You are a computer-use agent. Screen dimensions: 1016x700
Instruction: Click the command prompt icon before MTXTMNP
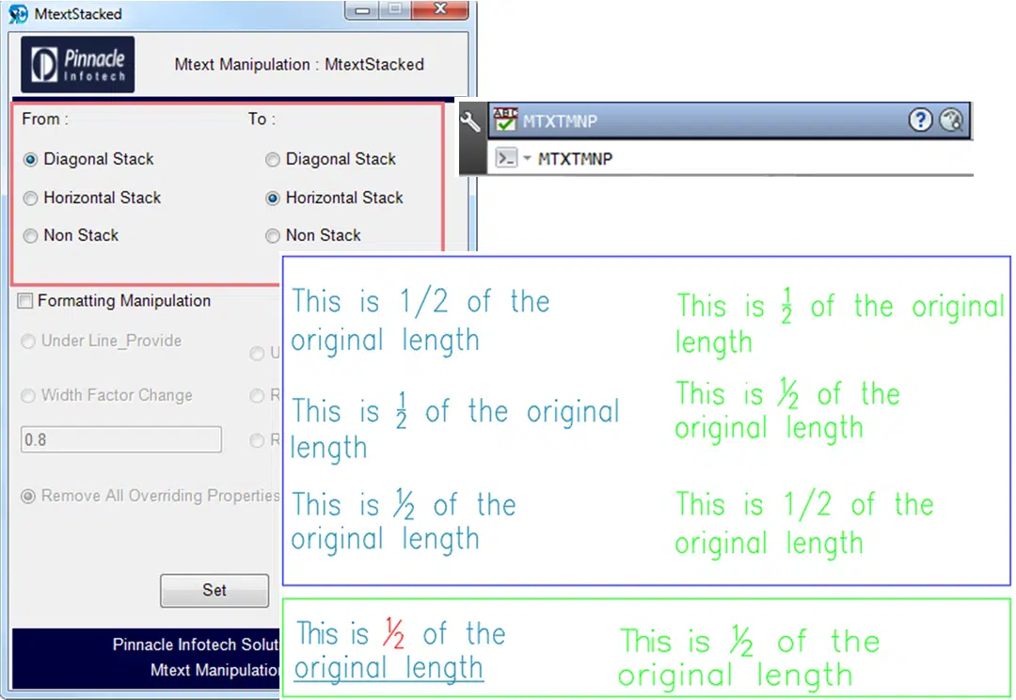(x=506, y=158)
